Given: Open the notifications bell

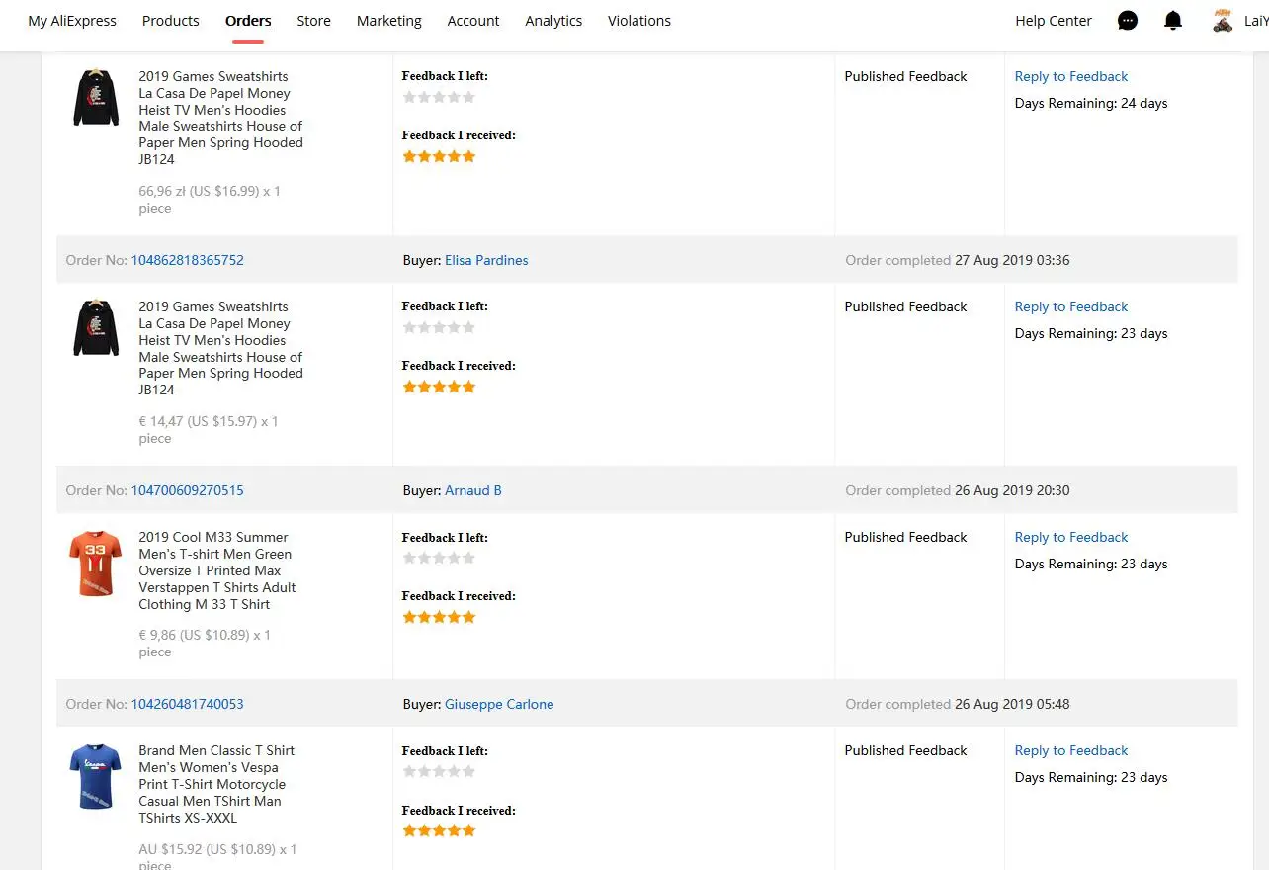Looking at the screenshot, I should point(1173,21).
